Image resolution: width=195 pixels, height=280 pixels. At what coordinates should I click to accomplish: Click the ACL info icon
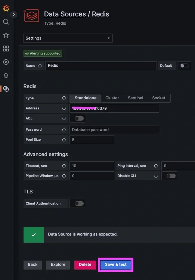64,118
